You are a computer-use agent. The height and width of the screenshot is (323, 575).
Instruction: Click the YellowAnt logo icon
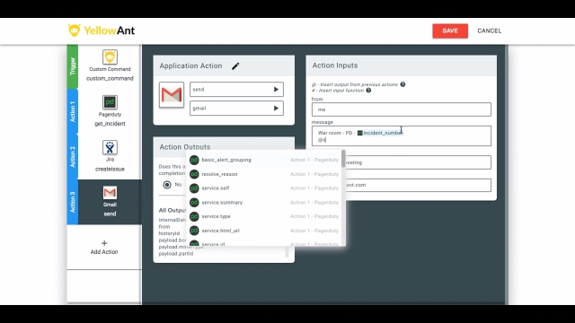74,31
